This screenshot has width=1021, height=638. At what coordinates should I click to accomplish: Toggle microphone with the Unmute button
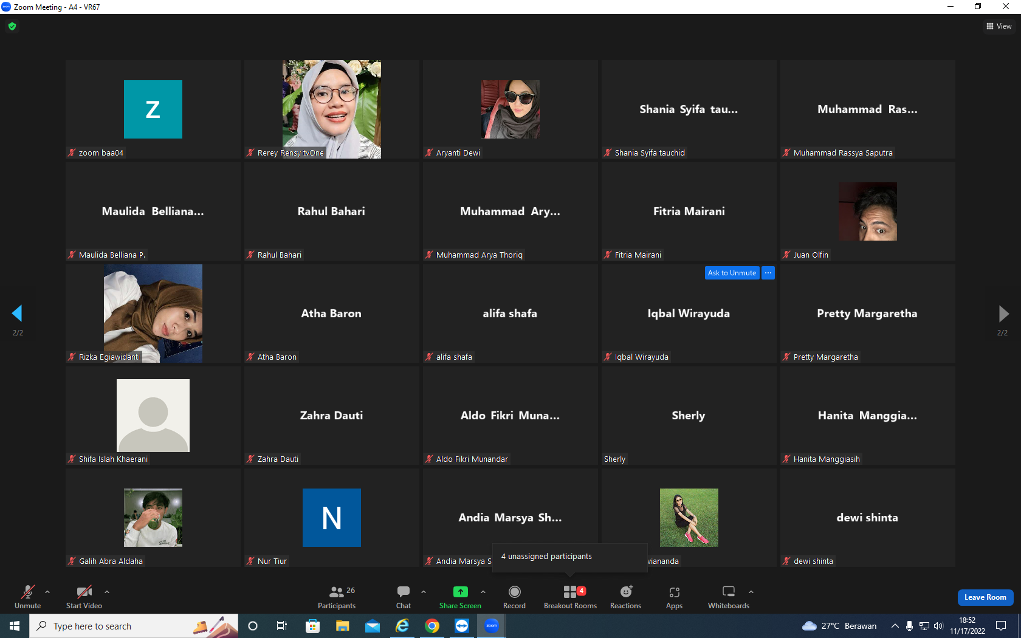pyautogui.click(x=28, y=597)
